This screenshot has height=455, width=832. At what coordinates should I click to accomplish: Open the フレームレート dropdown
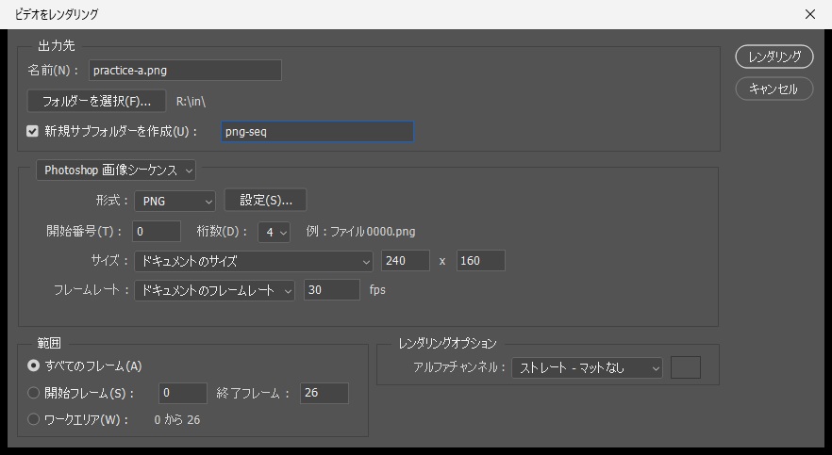(214, 290)
